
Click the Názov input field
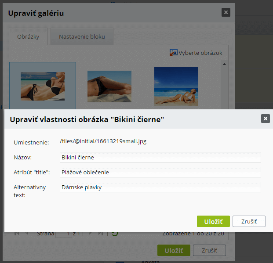[160, 157]
